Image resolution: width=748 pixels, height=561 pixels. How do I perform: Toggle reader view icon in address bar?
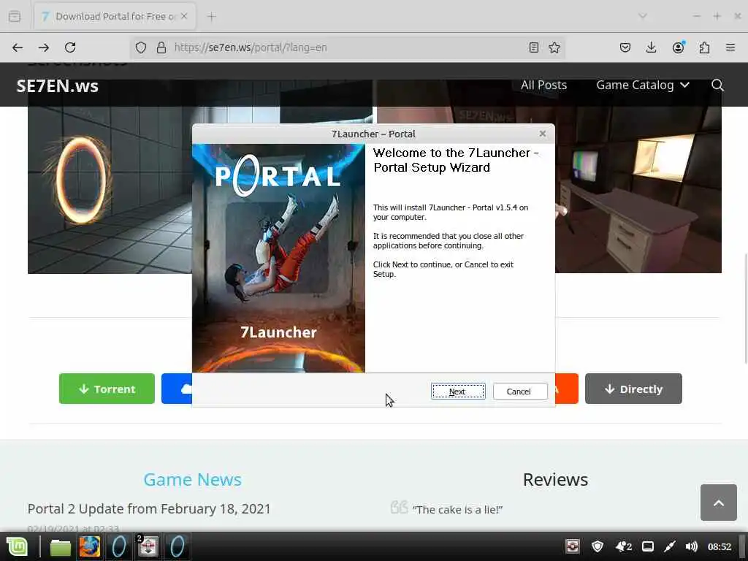[534, 47]
